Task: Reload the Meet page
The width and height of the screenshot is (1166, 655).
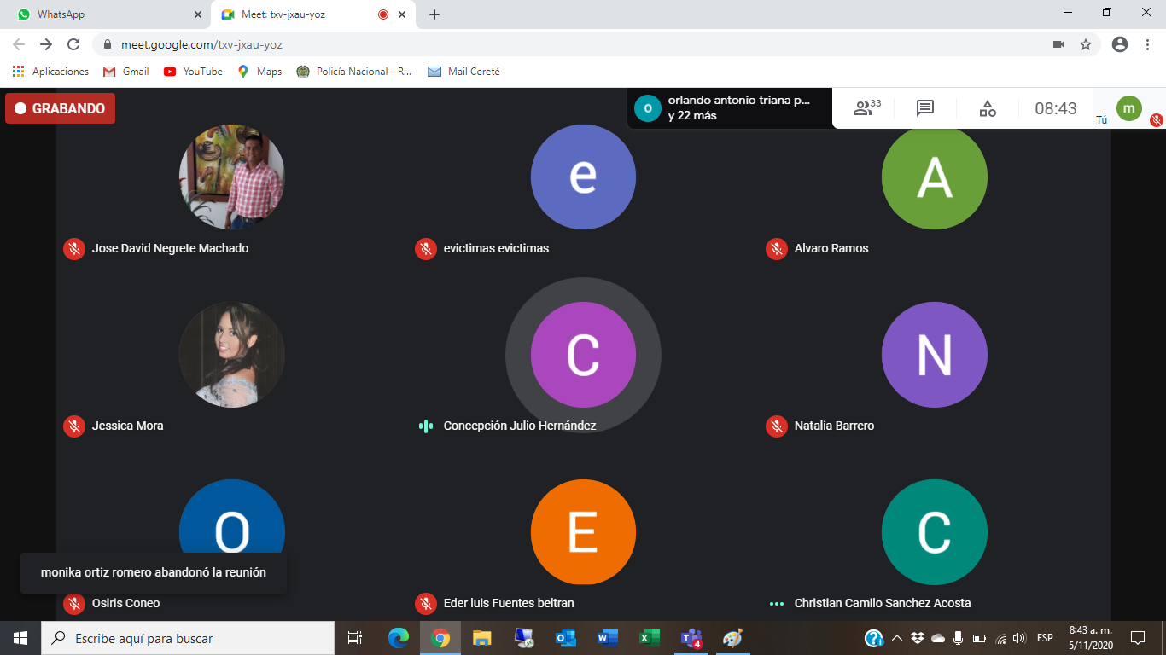Action: [x=73, y=44]
